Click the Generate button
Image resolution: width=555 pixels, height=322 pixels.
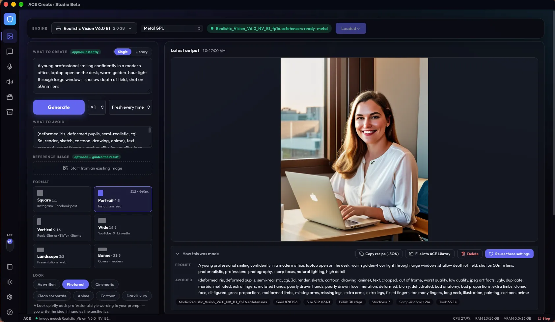[x=59, y=107]
